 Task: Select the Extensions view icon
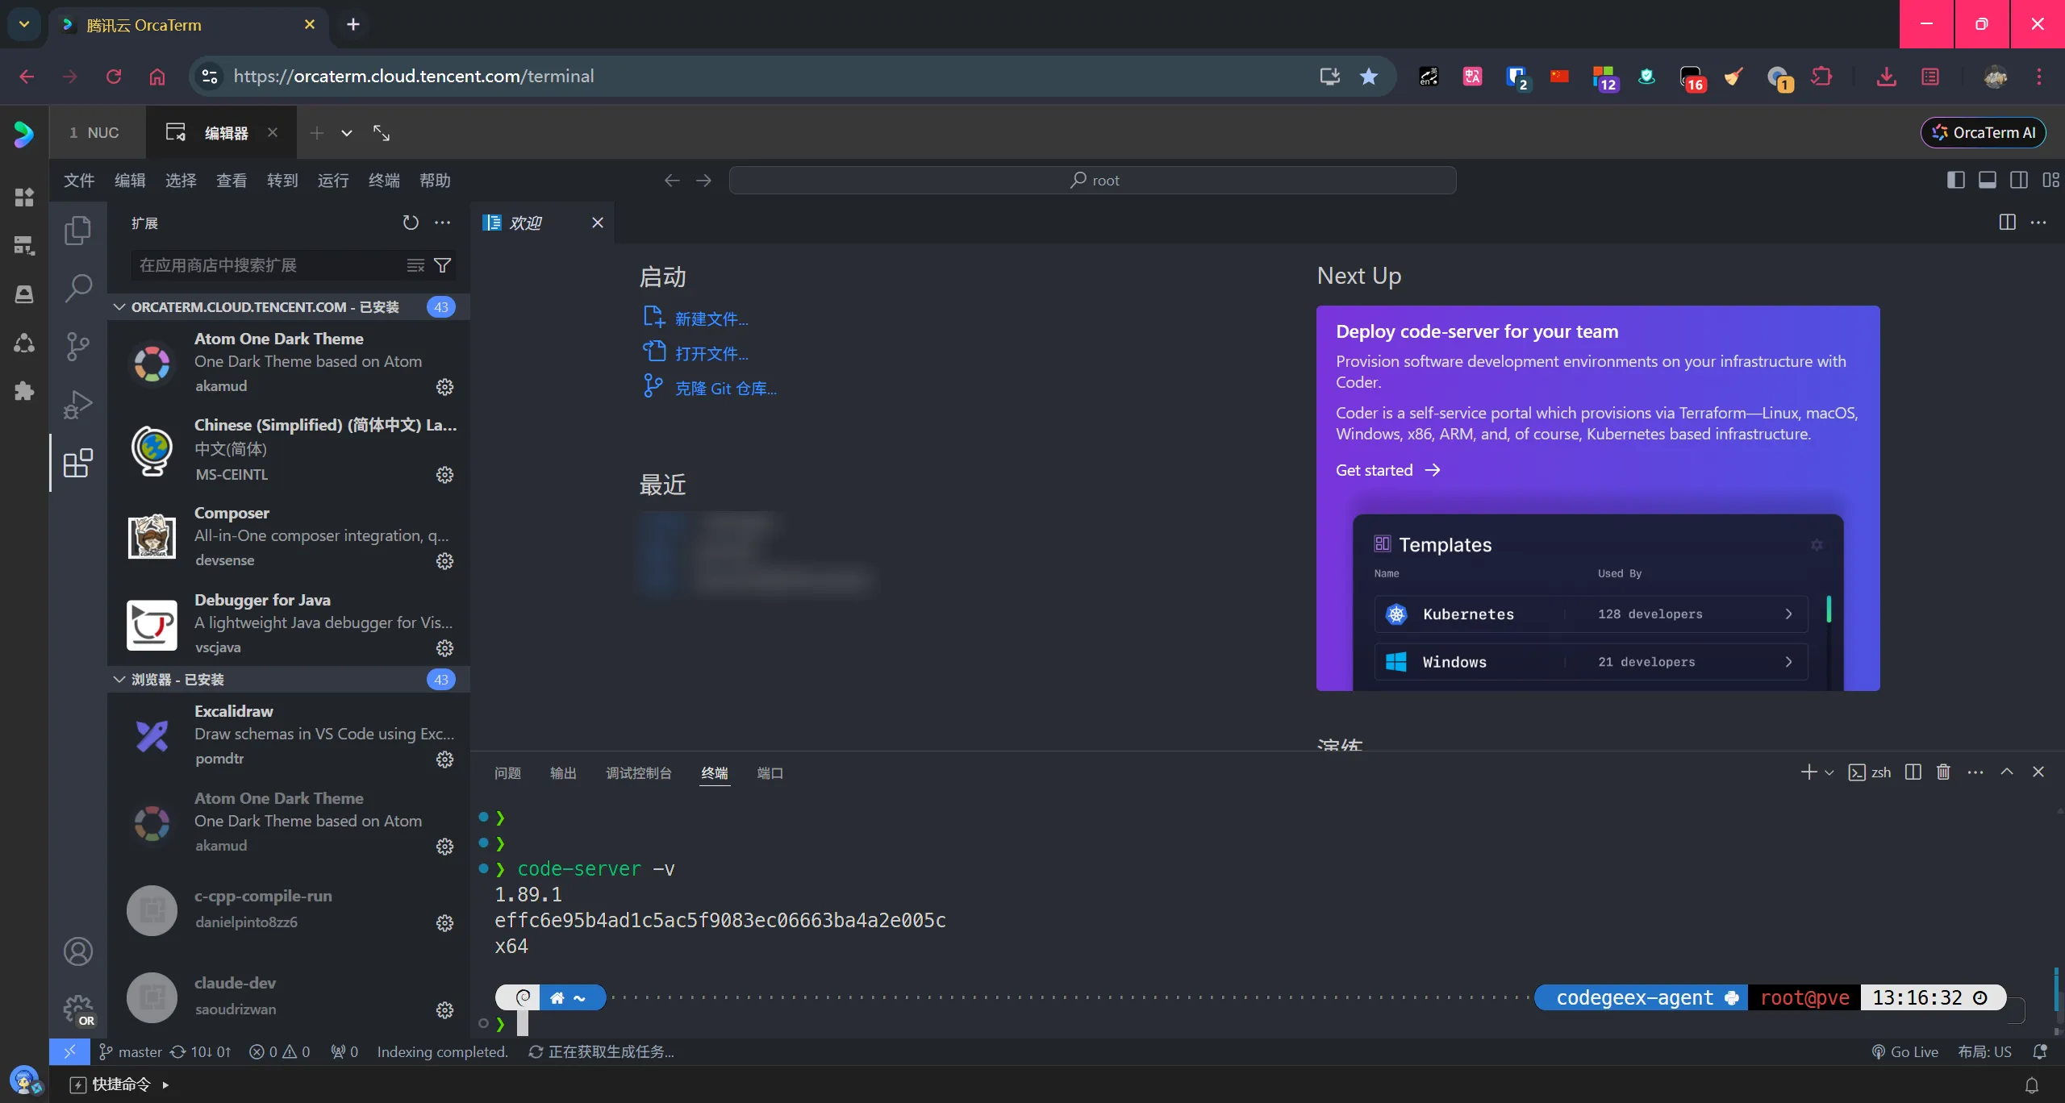click(x=77, y=463)
